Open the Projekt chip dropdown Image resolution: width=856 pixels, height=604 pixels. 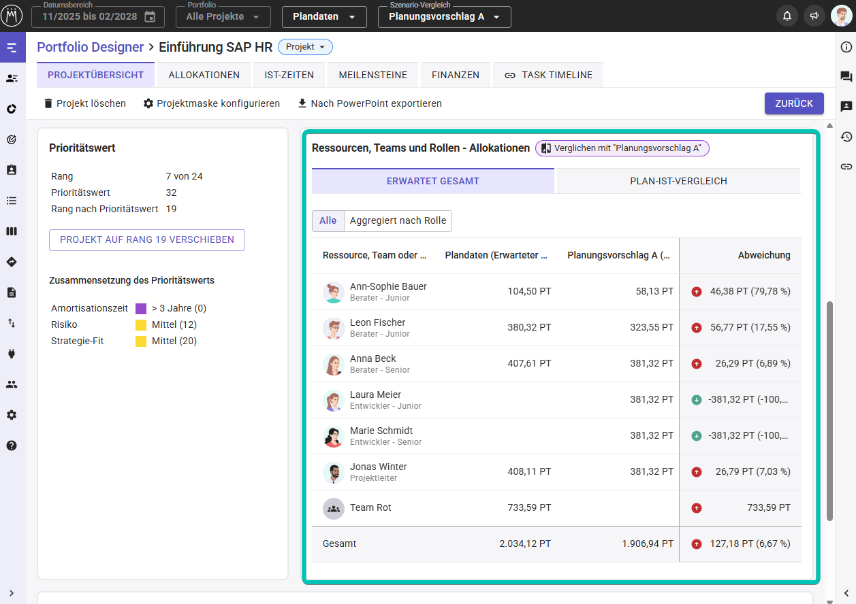click(x=305, y=47)
